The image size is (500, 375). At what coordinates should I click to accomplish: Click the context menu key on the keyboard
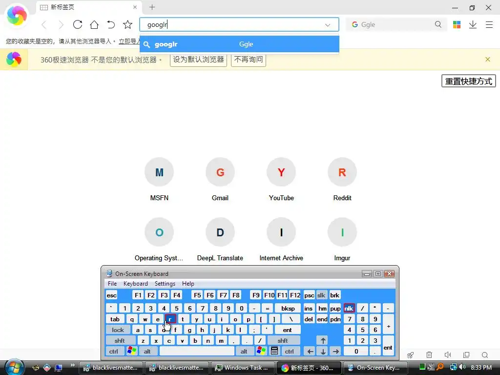tap(274, 352)
